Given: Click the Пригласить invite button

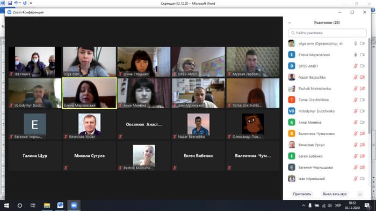Looking at the screenshot, I should point(302,194).
